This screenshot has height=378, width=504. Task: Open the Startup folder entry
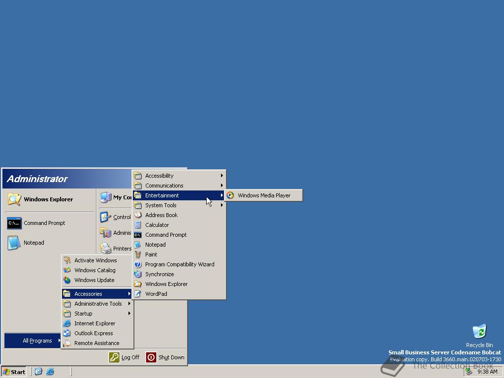(97, 314)
